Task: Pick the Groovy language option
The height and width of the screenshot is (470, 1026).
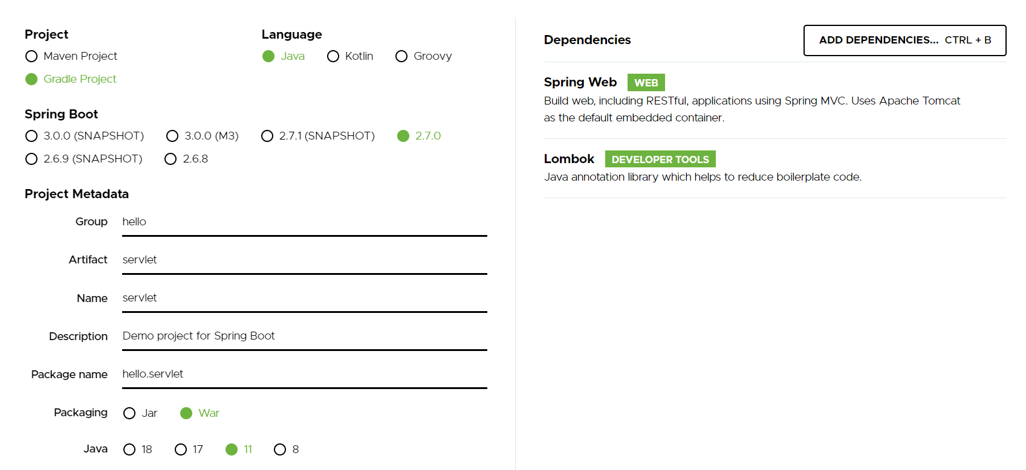Action: tap(423, 56)
